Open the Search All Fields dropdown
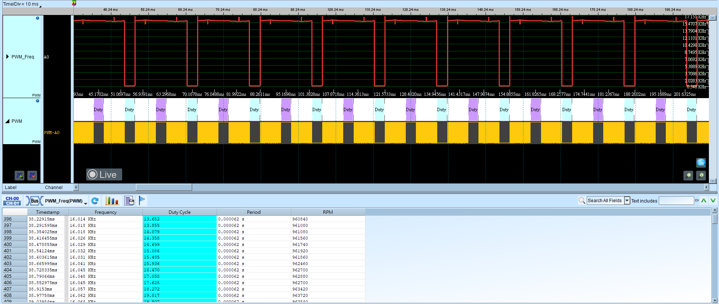 pos(627,201)
